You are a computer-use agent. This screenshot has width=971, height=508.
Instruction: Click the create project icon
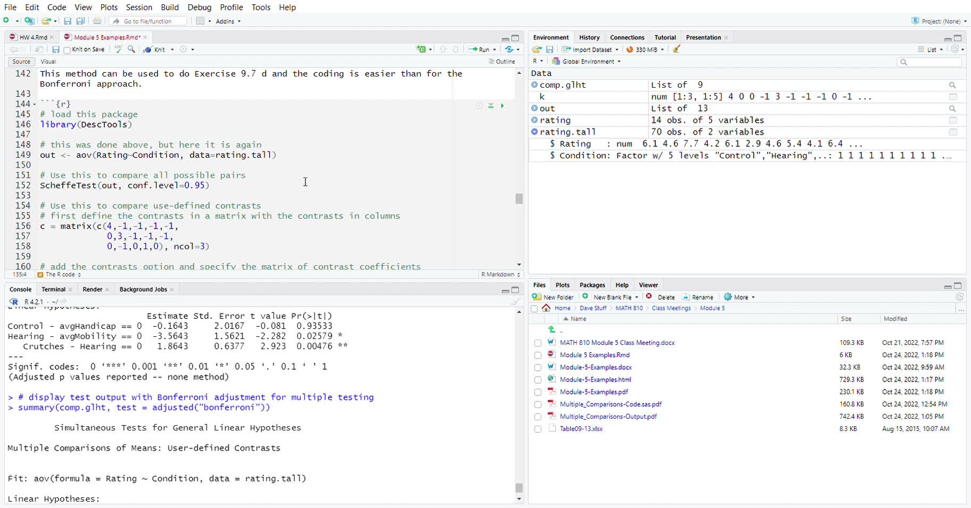pyautogui.click(x=29, y=21)
